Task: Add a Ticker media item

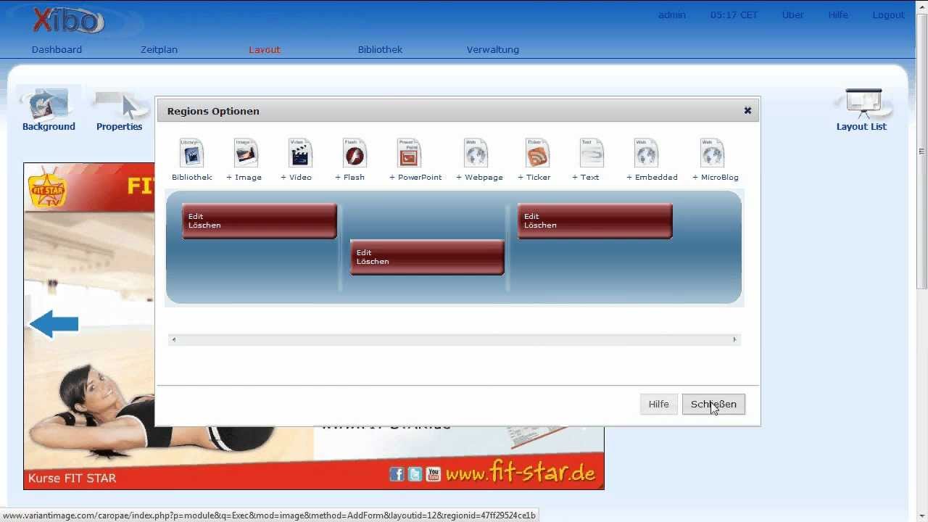Action: (537, 152)
